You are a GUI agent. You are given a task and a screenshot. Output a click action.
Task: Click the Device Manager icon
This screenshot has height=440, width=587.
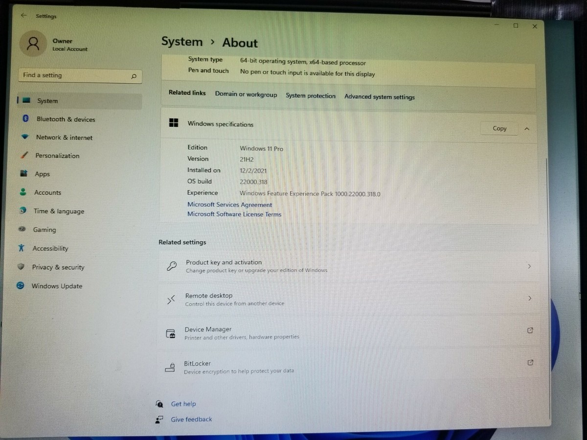pos(171,333)
